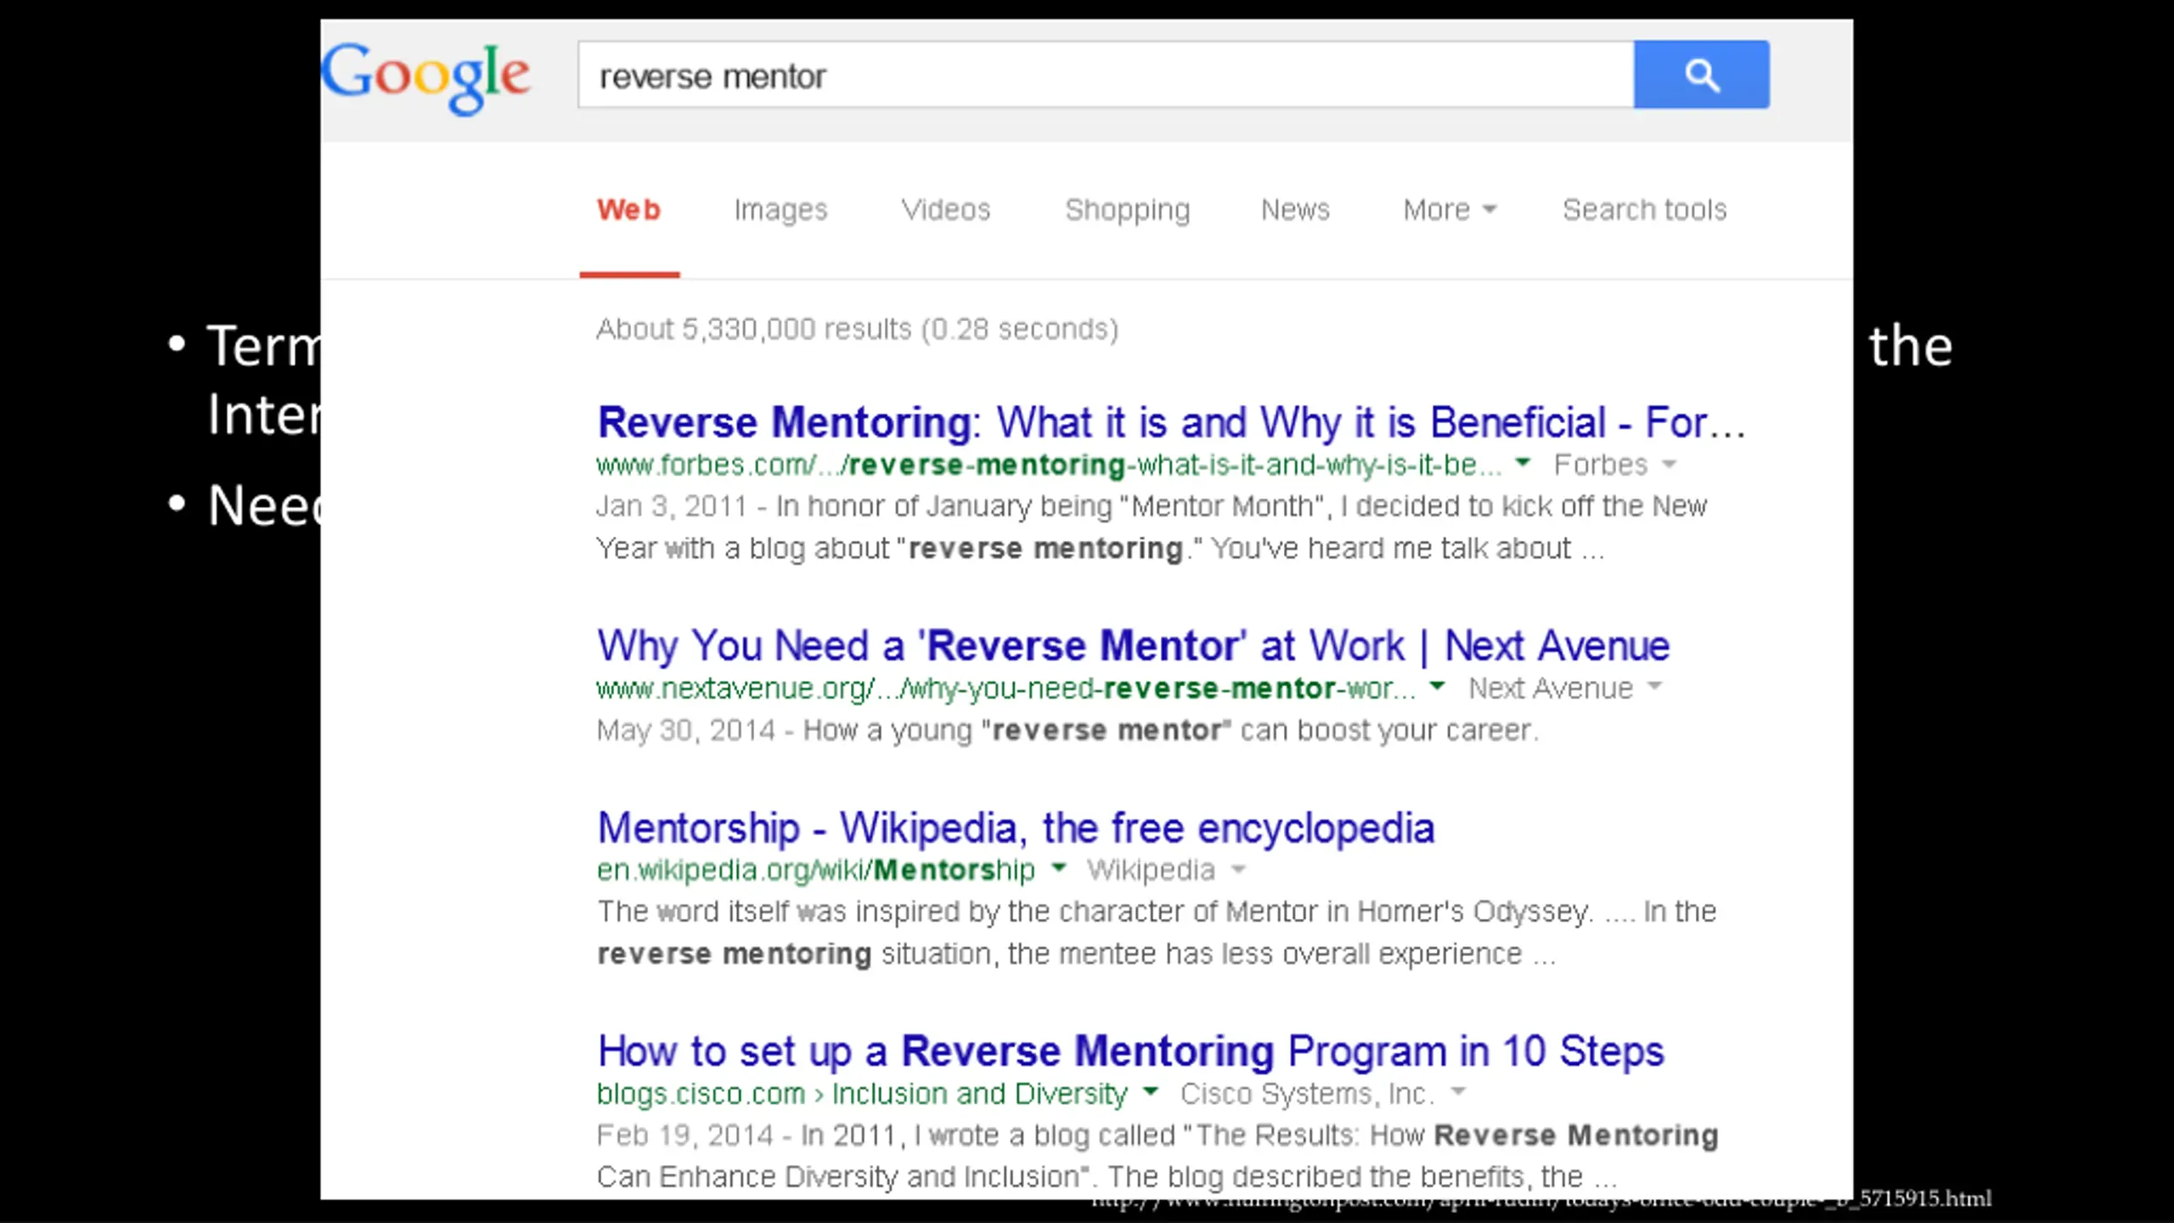
Task: Open the Forbes Reverse Mentoring result title
Action: (1171, 422)
